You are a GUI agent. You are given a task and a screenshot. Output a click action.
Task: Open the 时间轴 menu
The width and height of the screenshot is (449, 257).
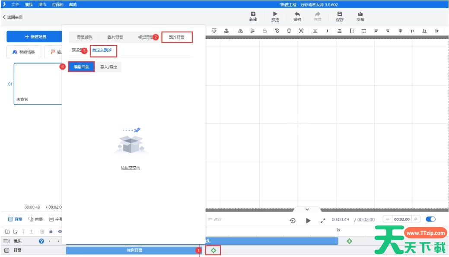[57, 4]
